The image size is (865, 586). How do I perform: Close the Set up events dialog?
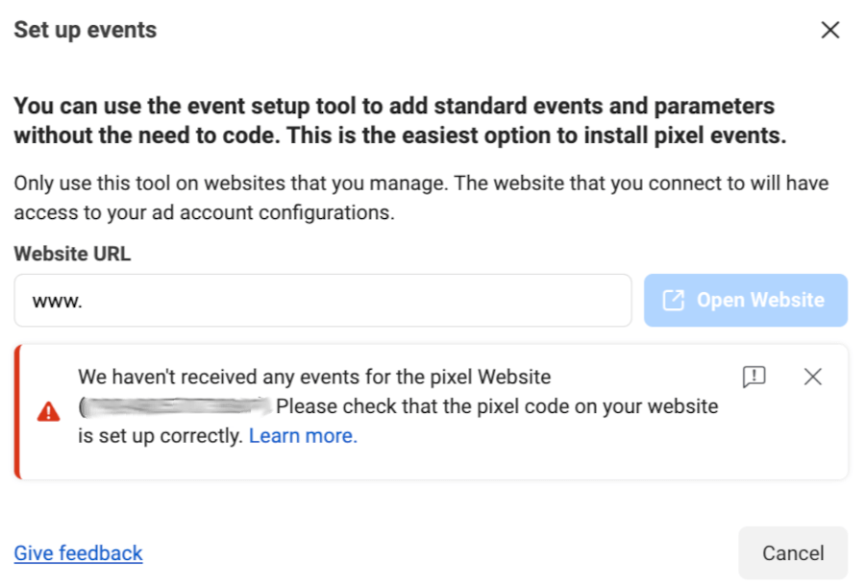[x=830, y=29]
